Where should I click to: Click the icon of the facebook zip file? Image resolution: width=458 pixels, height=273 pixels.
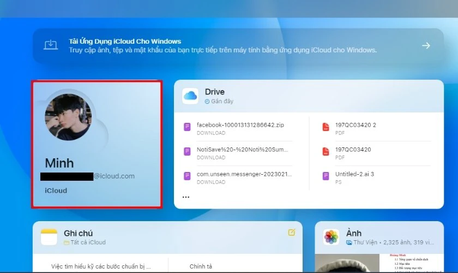187,127
